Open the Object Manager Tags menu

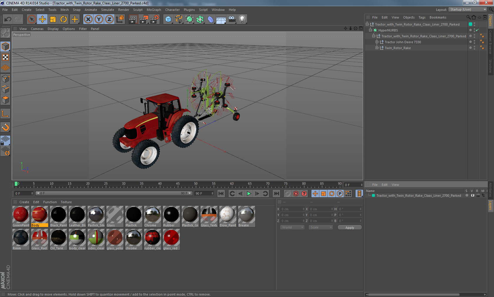[x=422, y=17]
